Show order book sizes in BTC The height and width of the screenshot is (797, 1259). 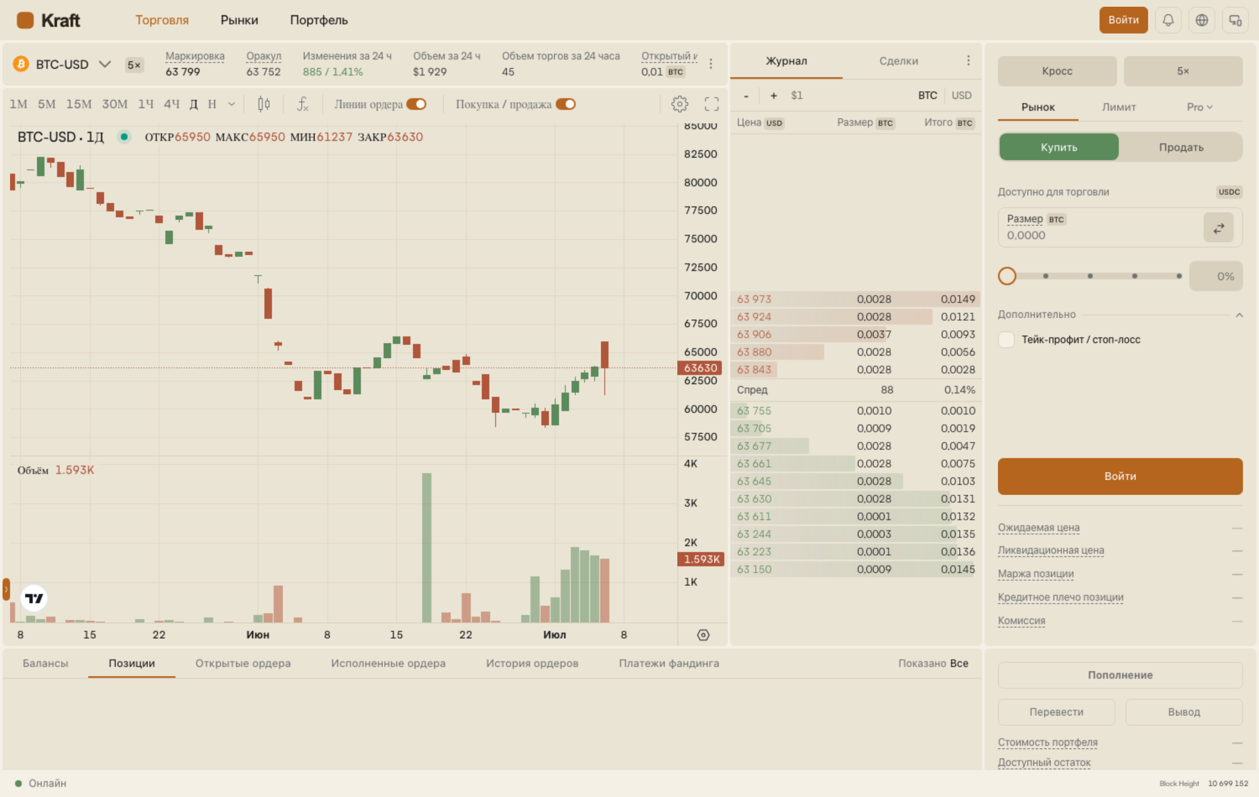927,96
